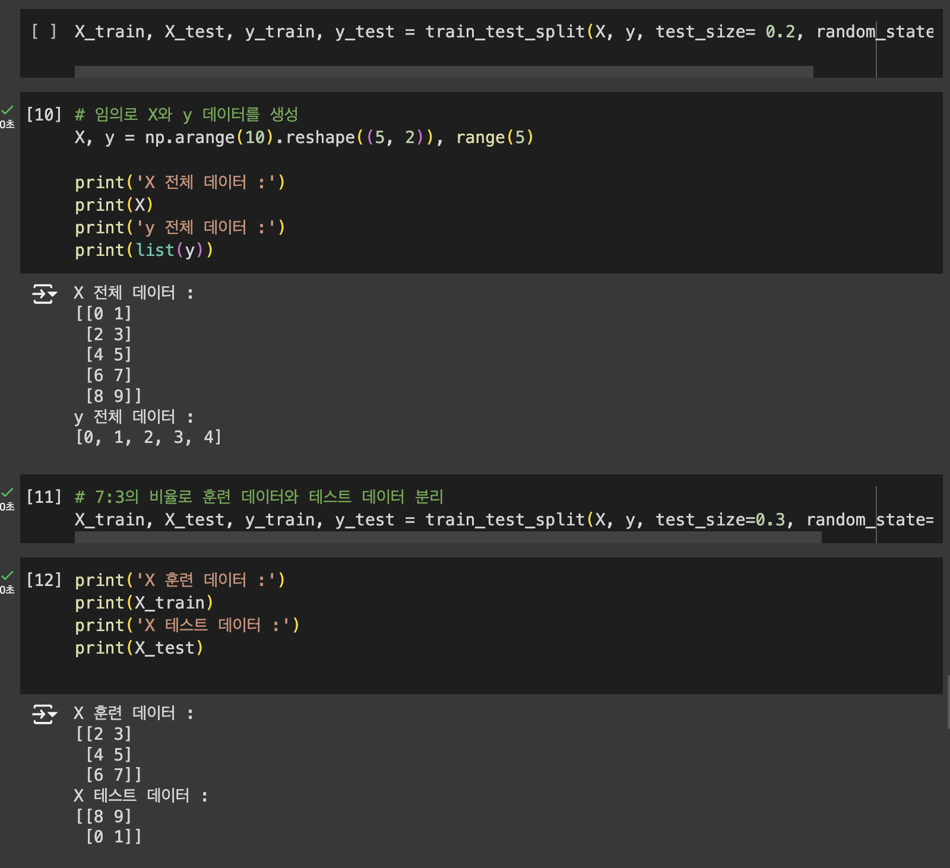Click green success checkmark beside cell 12

click(7, 576)
